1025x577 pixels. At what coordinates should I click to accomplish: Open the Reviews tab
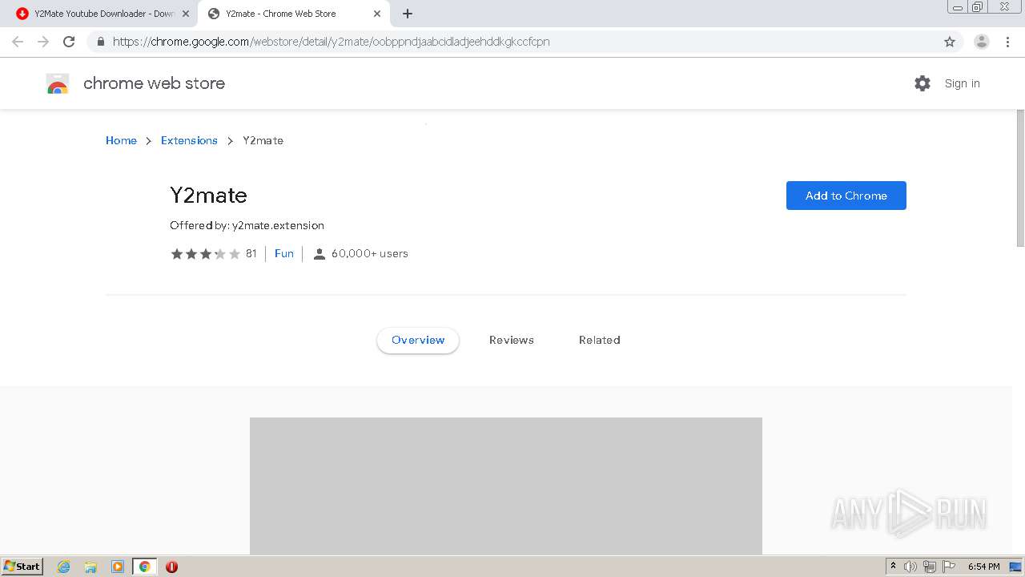512,340
